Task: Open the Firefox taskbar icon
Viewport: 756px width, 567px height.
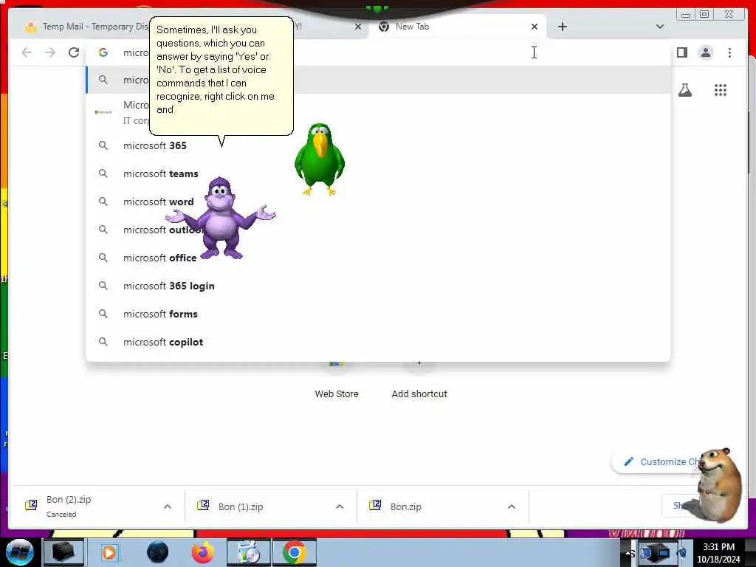Action: 203,552
